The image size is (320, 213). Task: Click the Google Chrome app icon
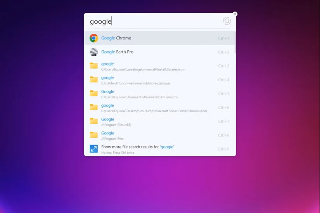tap(93, 38)
